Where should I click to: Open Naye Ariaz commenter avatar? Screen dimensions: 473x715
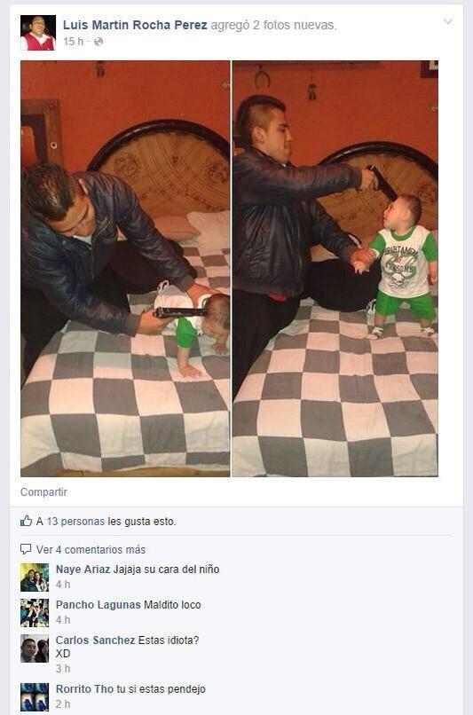(x=35, y=577)
